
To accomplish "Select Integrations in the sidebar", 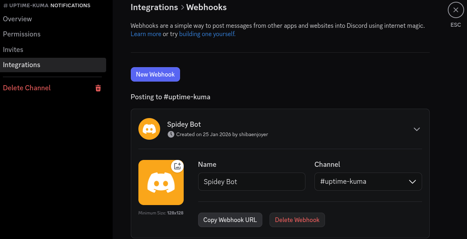I will 22,65.
